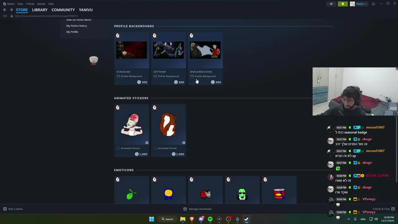The image size is (398, 224).
Task: Navigate back with the left arrow
Action: 5,10
